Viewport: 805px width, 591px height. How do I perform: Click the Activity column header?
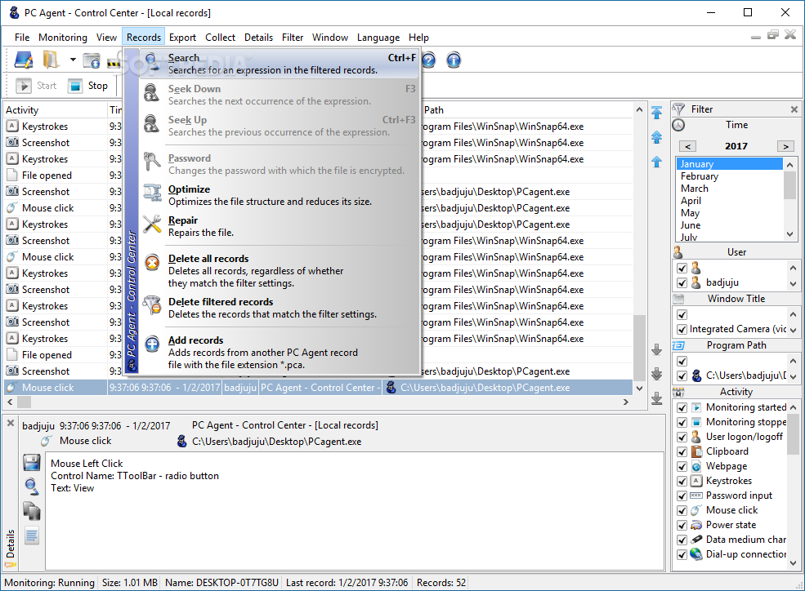tap(55, 110)
